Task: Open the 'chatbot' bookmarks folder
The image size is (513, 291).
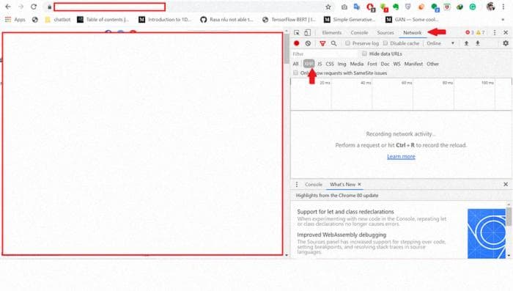Action: pyautogui.click(x=58, y=20)
